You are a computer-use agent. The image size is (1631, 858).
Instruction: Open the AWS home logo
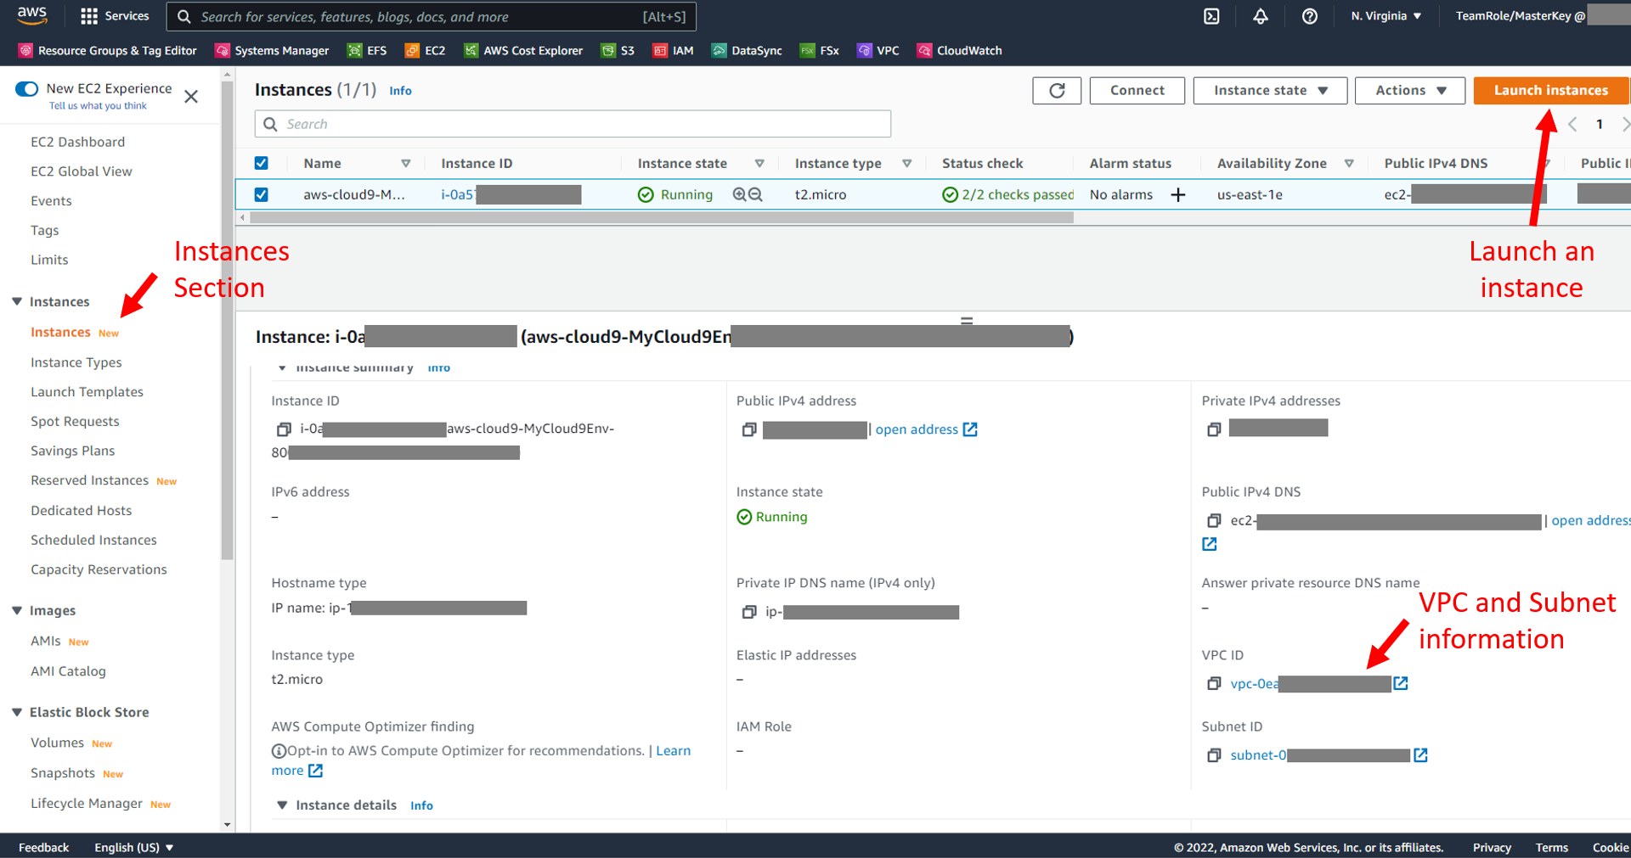tap(32, 15)
